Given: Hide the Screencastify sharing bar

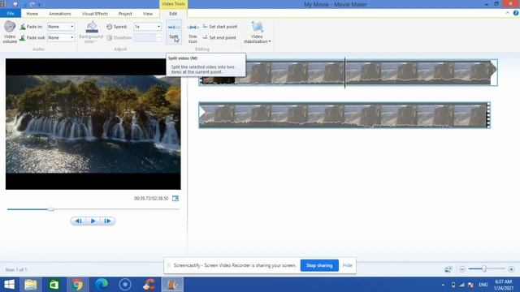Looking at the screenshot, I should [x=347, y=265].
